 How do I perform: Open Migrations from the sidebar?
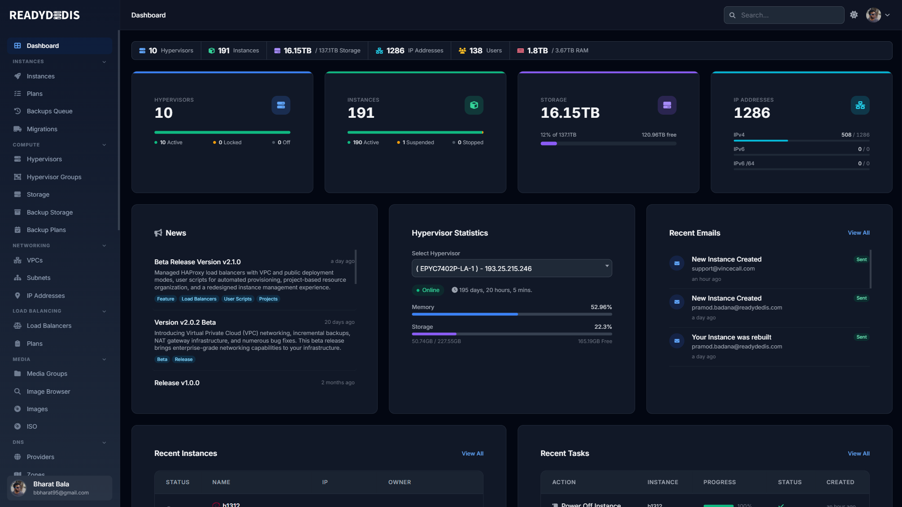pos(41,129)
